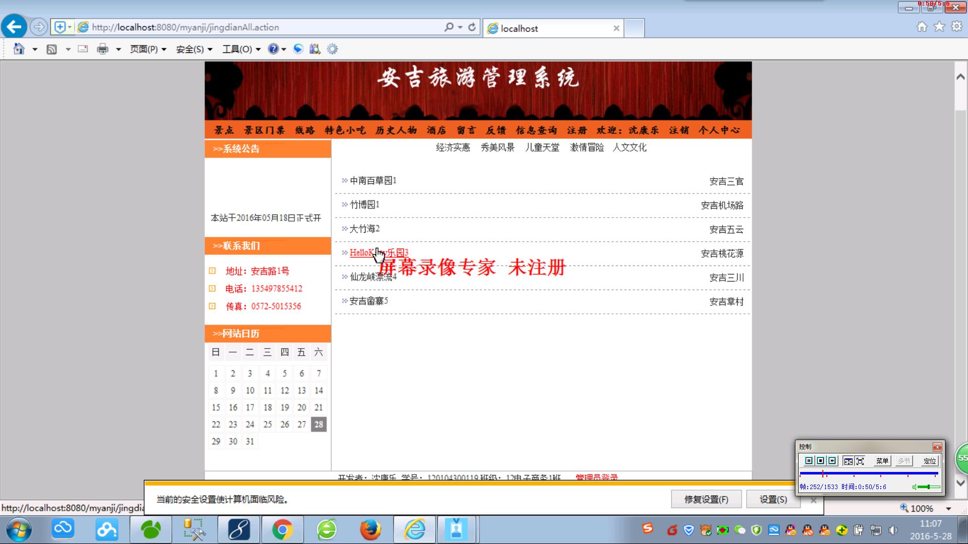
Task: Stop playback in the 控制 panel
Action: tap(820, 461)
